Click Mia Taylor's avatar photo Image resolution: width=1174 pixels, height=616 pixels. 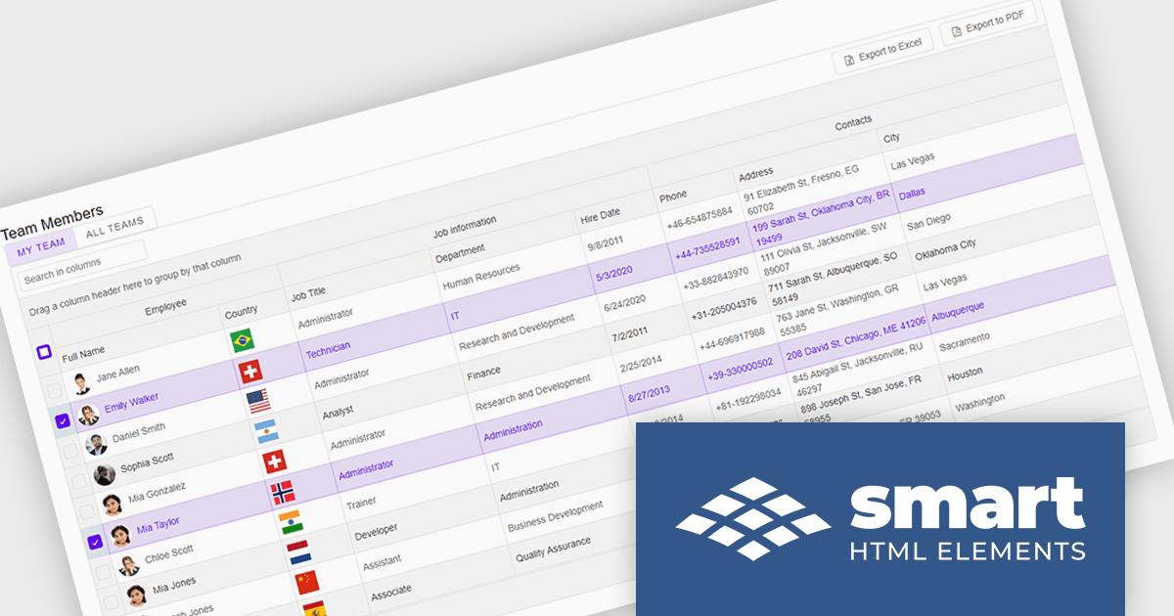point(120,535)
